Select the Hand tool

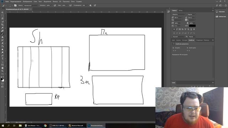coord(2,68)
